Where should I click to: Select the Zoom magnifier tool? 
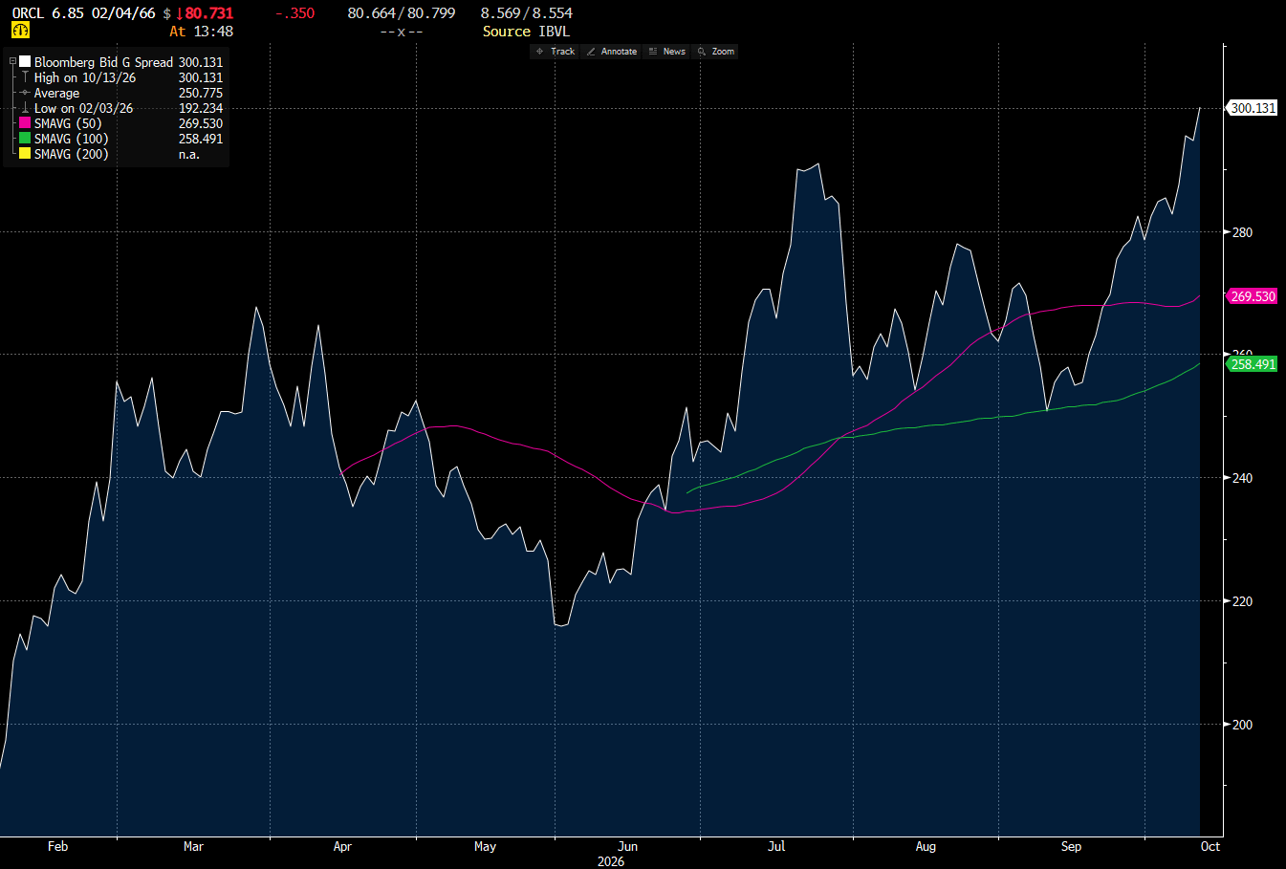716,52
